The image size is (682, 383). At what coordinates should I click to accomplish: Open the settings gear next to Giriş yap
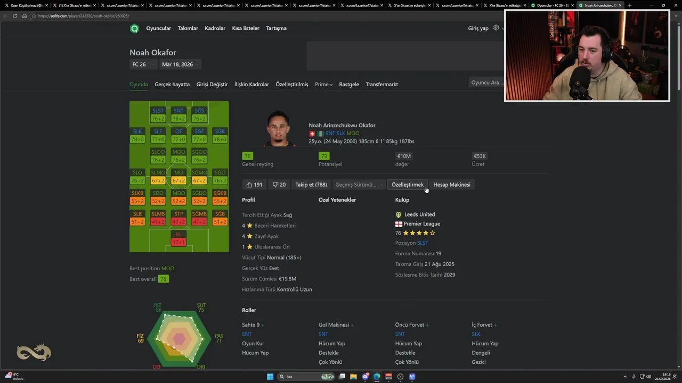[x=496, y=28]
